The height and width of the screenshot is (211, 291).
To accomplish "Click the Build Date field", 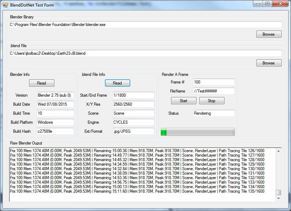I will pos(55,104).
